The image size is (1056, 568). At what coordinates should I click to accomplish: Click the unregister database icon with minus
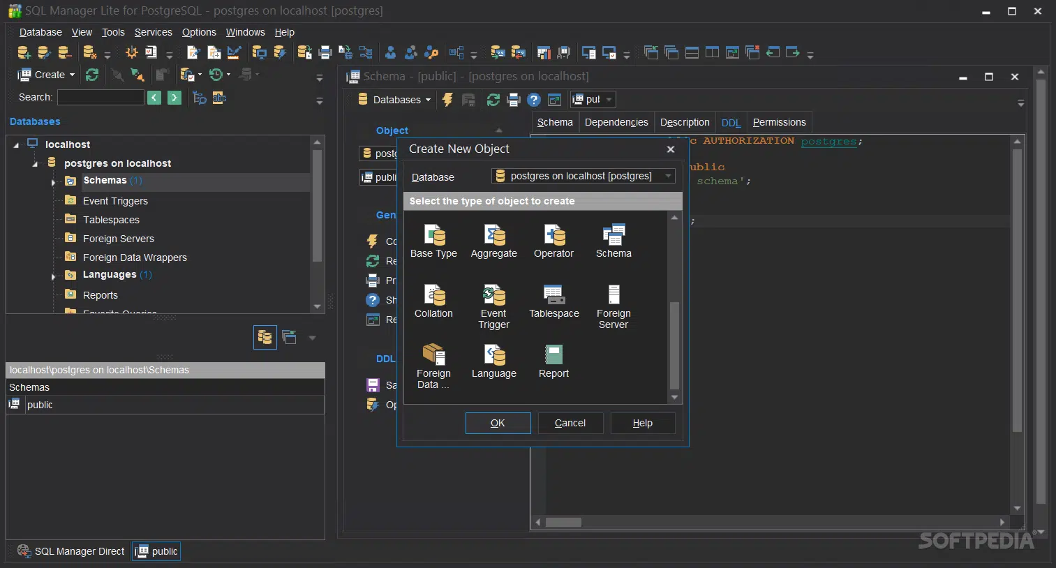pyautogui.click(x=64, y=52)
